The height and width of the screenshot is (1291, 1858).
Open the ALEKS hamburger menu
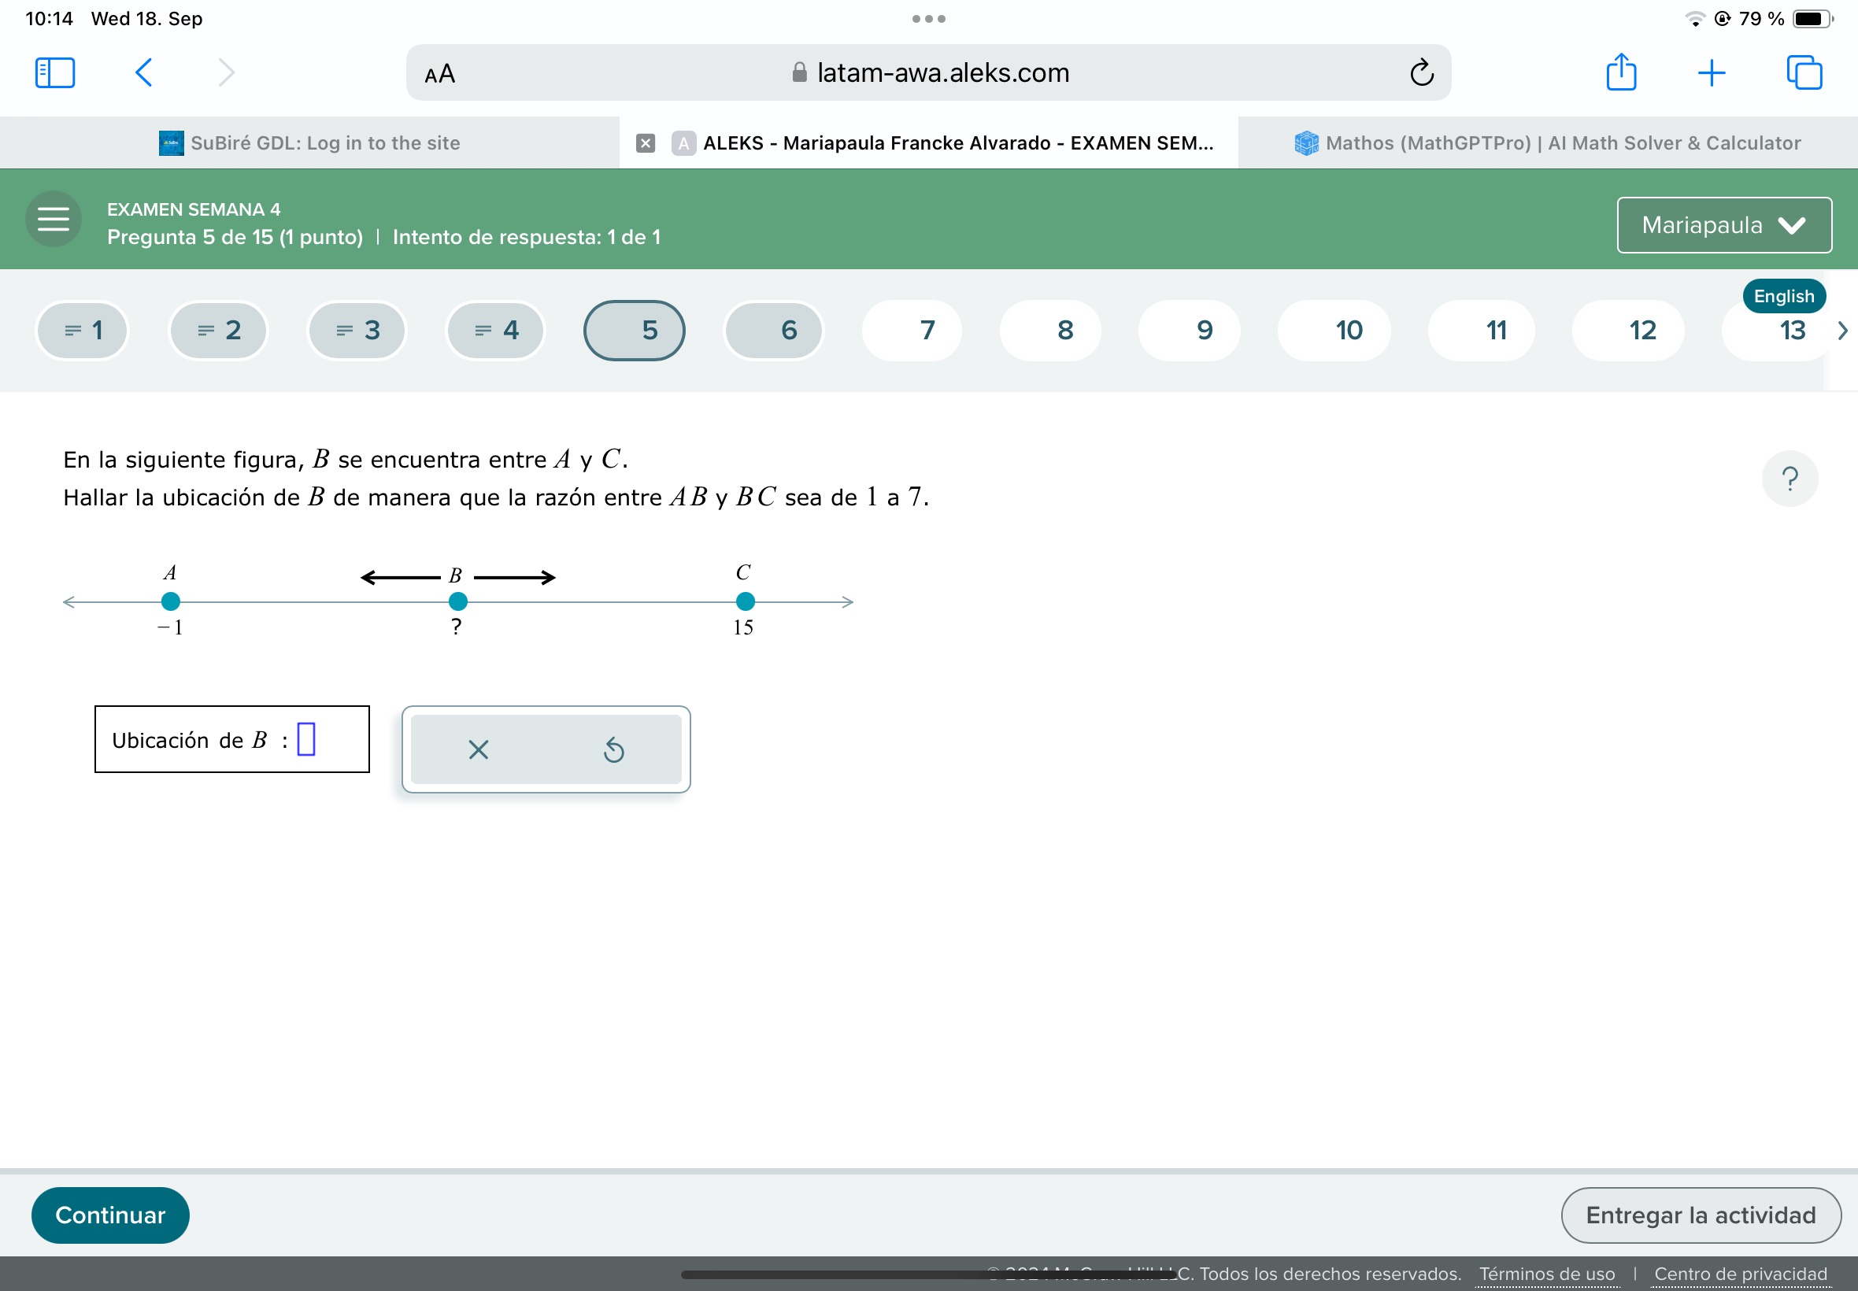pyautogui.click(x=54, y=218)
